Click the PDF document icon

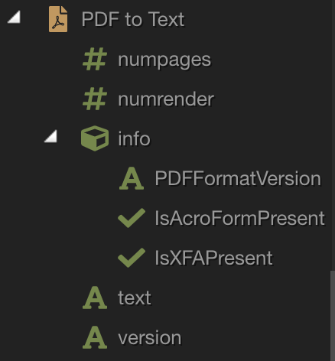[x=58, y=19]
